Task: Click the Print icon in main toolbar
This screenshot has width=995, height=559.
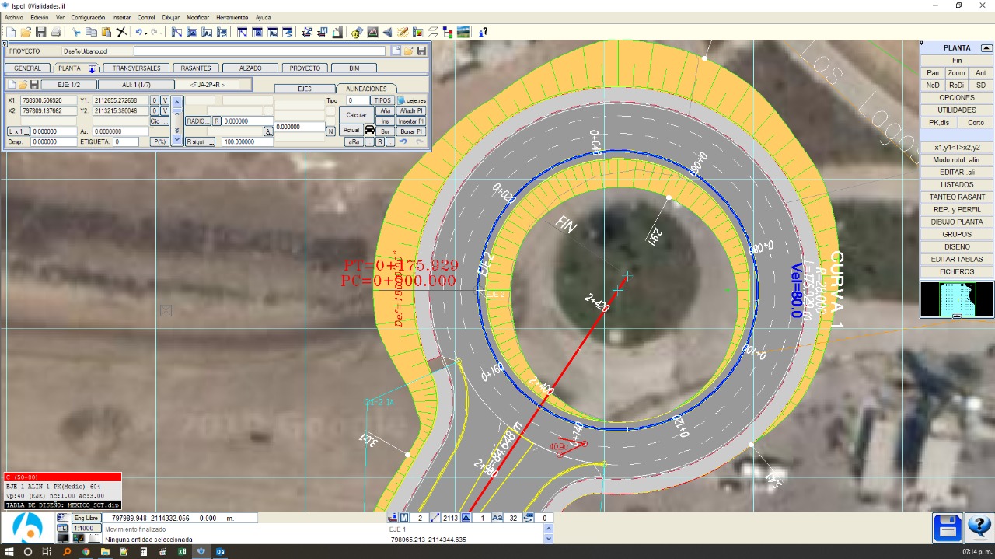Action: point(56,32)
